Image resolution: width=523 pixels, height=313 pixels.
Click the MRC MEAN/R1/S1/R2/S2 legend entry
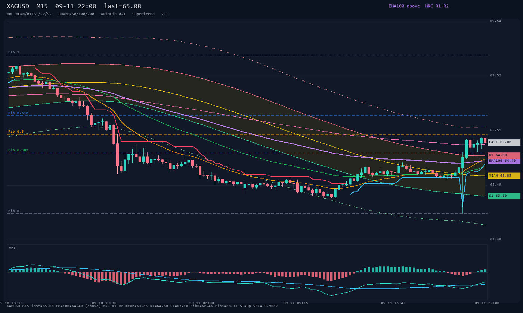coord(29,14)
